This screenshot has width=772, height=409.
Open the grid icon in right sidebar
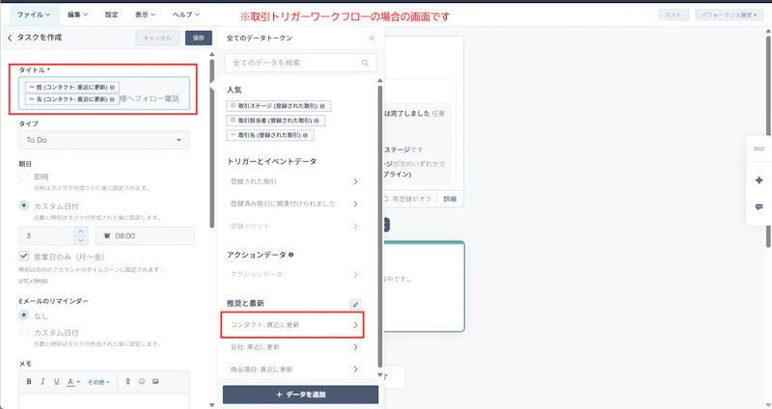pos(758,149)
